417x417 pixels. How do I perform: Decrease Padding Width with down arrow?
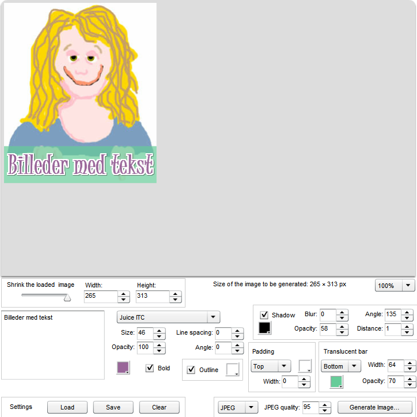pyautogui.click(x=304, y=385)
